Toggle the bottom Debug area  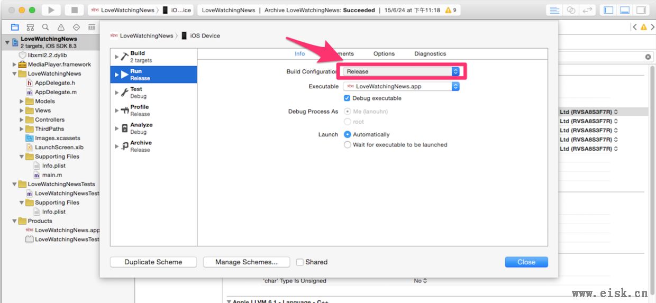(625, 10)
